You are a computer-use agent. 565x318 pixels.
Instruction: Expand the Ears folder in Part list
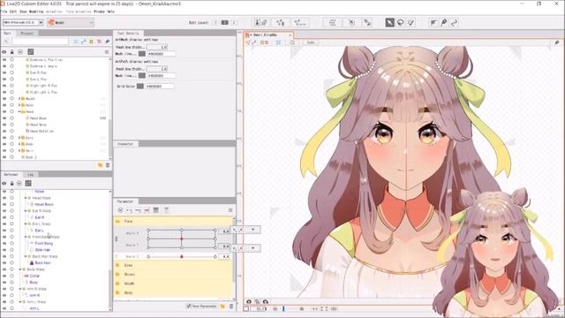[x=19, y=138]
